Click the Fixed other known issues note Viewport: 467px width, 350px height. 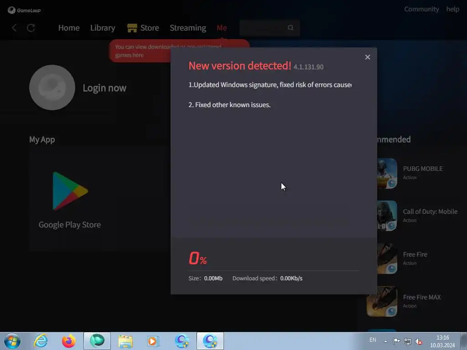click(x=229, y=105)
